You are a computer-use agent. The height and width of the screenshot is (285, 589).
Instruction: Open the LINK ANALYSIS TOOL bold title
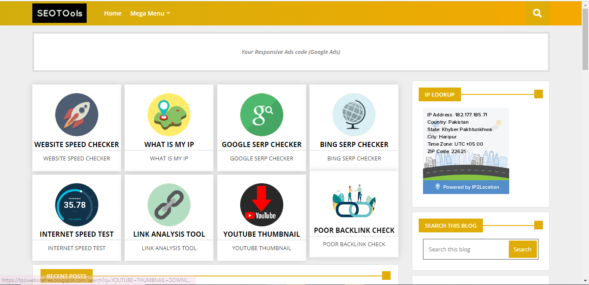coord(169,234)
